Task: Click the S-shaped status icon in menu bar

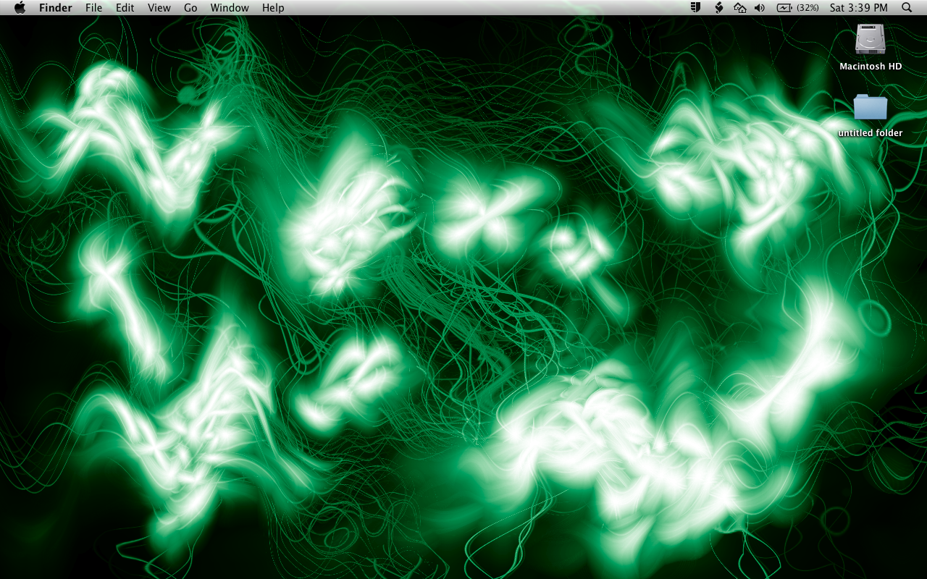Action: click(x=718, y=8)
